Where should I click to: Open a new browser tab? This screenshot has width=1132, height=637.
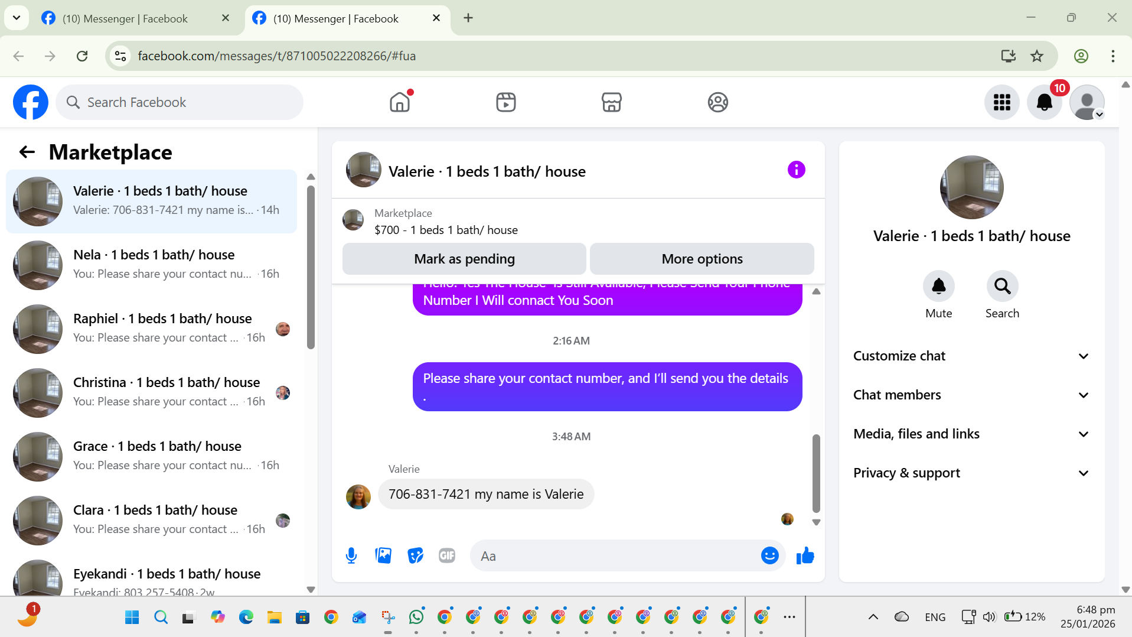468,18
